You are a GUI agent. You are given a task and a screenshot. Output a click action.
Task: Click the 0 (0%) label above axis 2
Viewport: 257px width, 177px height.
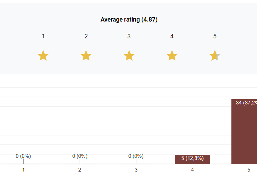coord(80,156)
